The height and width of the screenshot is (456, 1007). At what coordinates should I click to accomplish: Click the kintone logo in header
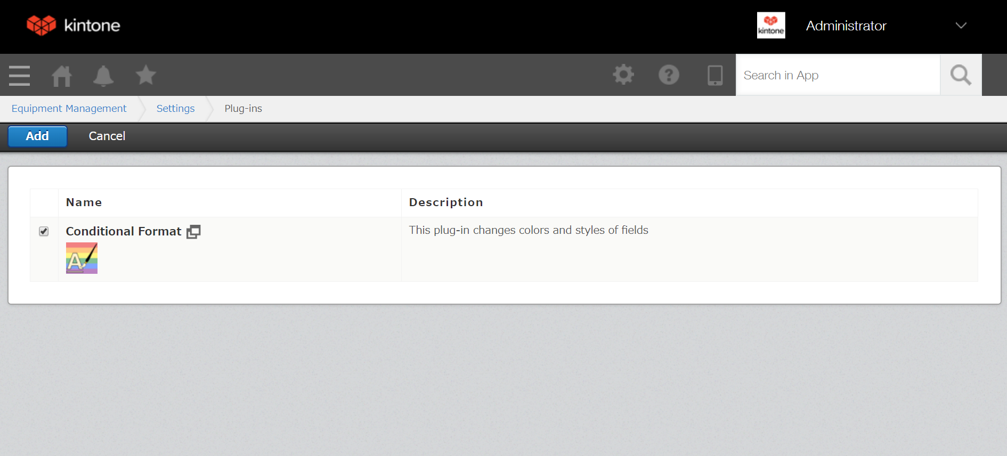(74, 26)
